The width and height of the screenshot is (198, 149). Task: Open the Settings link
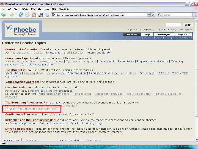(172, 30)
